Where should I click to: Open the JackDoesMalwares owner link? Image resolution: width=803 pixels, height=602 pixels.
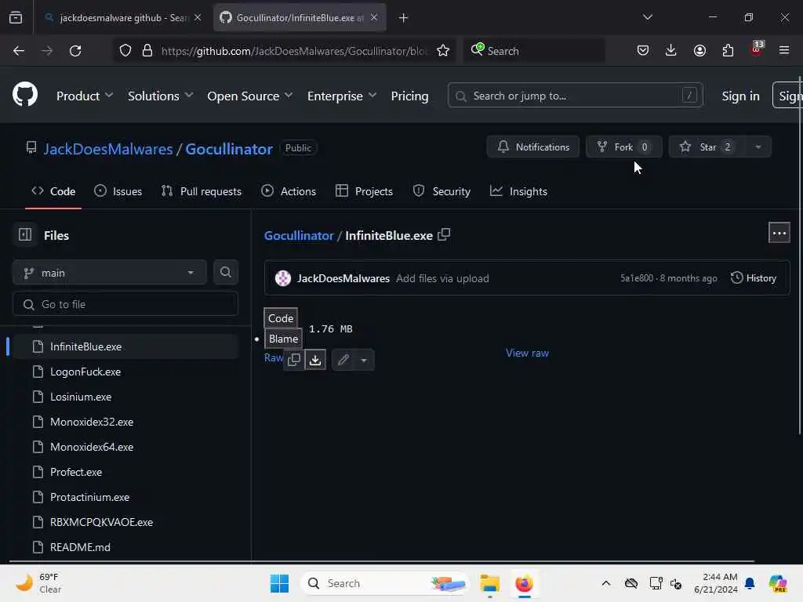(108, 149)
